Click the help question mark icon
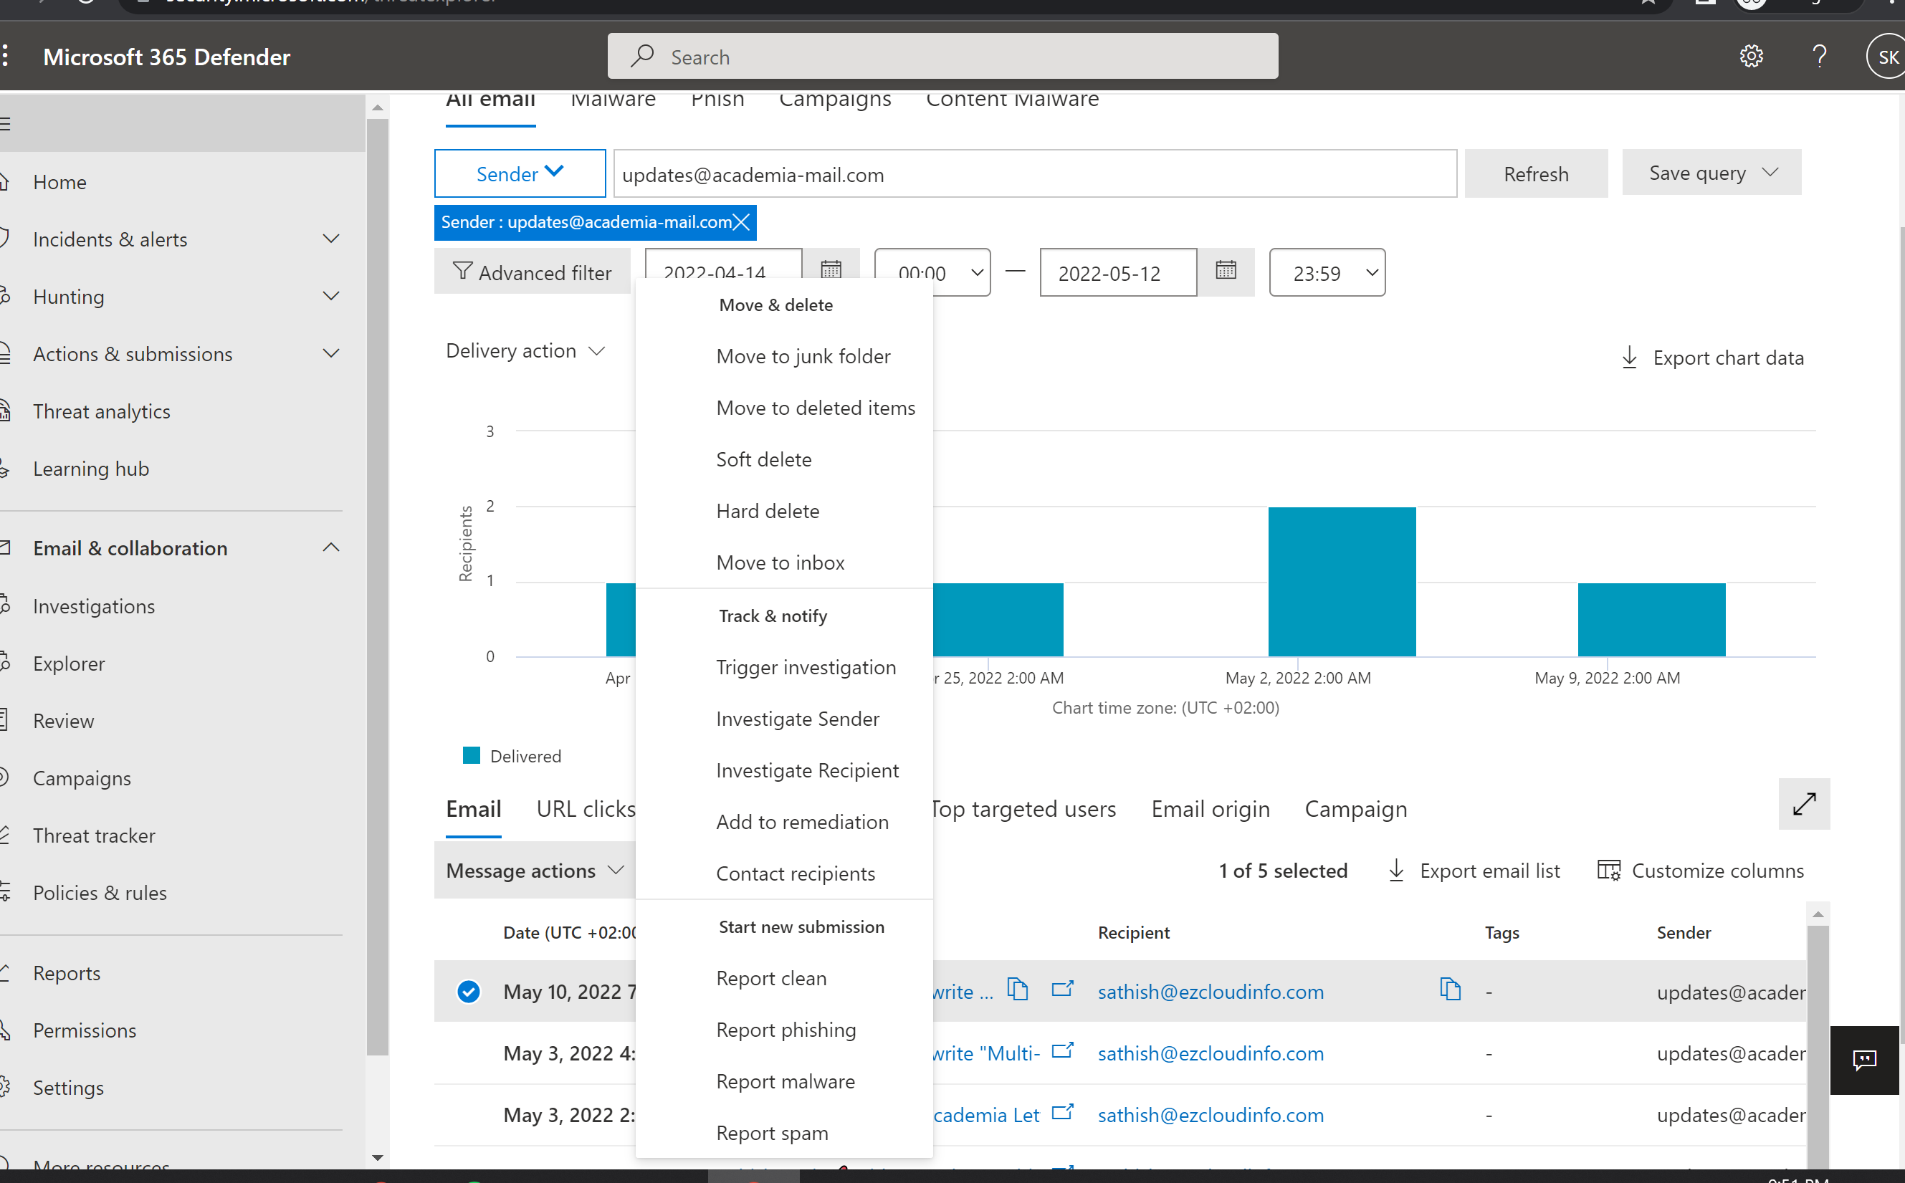 click(x=1819, y=57)
